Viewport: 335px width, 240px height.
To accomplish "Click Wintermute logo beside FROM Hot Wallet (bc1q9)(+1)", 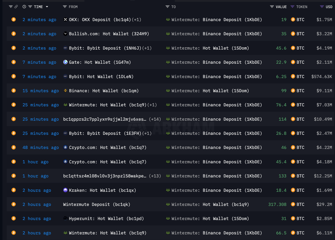I will click(x=65, y=105).
